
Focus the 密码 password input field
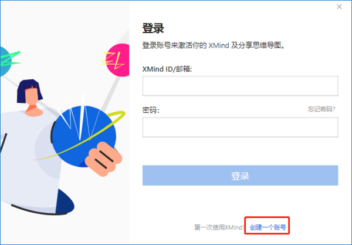(x=240, y=127)
